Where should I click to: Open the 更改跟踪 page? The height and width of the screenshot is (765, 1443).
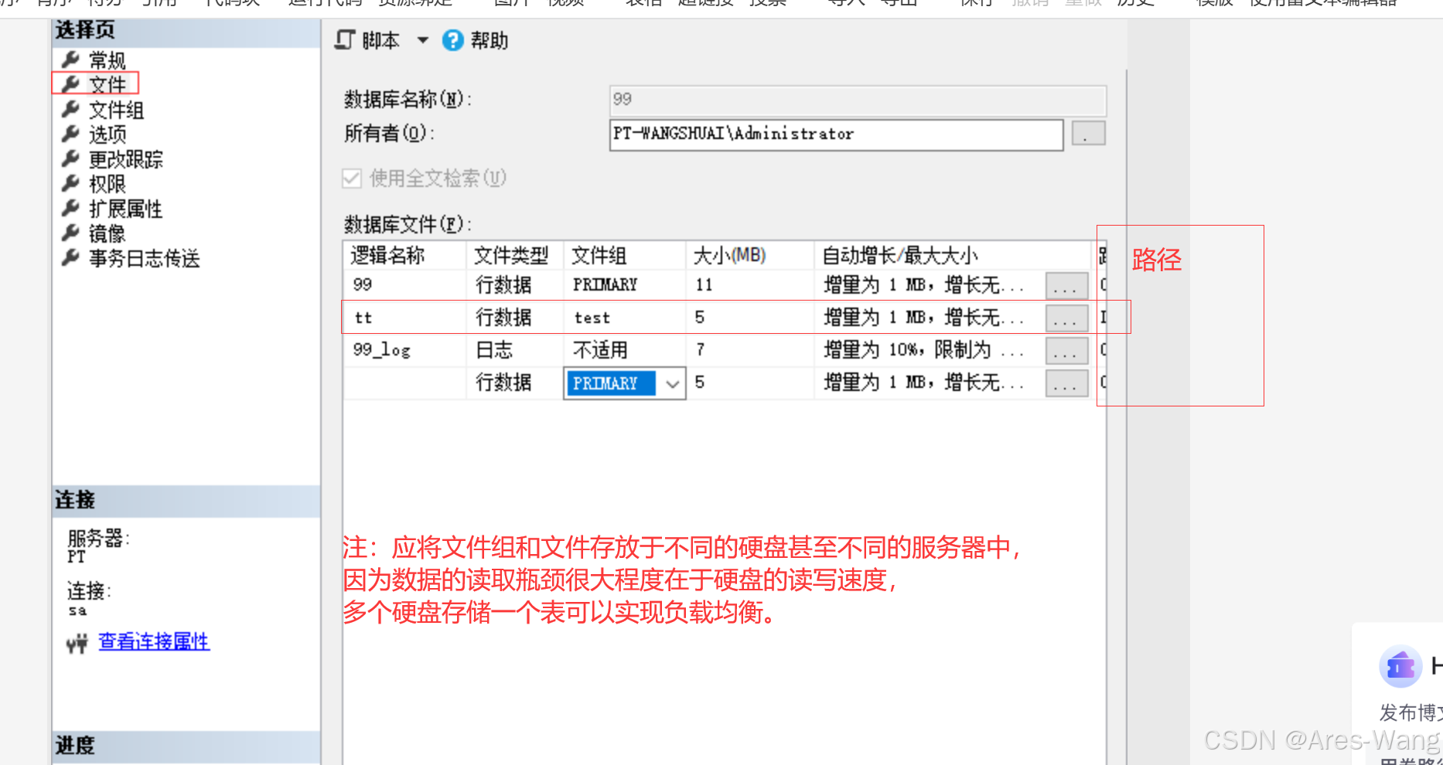pos(125,159)
